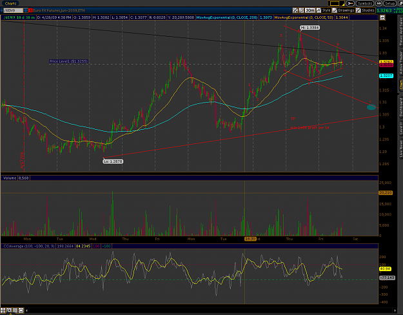Click the zoom out icon at bottom left
Image resolution: width=403 pixels, height=315 pixels.
tap(15, 310)
